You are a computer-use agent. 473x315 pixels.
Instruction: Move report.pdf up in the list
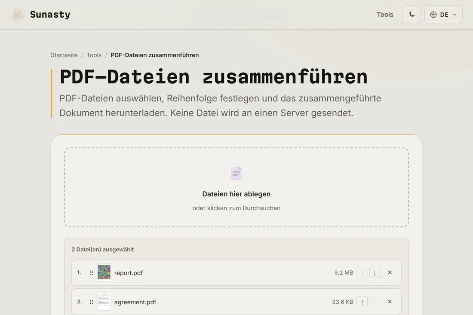[x=362, y=273]
